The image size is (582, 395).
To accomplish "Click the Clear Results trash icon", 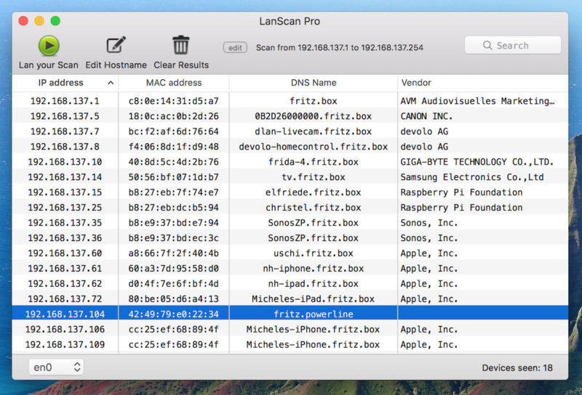I will tap(181, 45).
